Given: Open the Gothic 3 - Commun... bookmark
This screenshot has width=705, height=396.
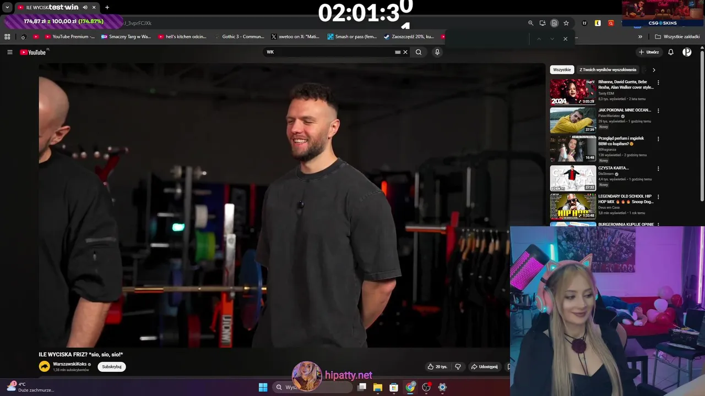Looking at the screenshot, I should coord(238,37).
